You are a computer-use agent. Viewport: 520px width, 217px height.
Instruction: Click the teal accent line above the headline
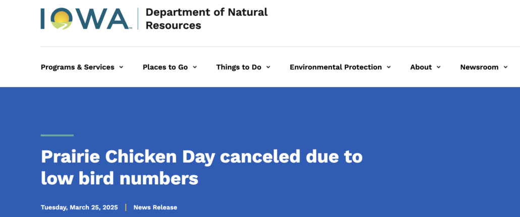[57, 135]
